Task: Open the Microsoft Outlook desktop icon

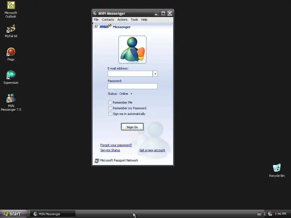Action: 11,10
